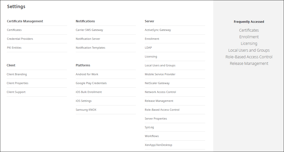Open the Credential Providers setting
The height and width of the screenshot is (152, 284).
[x=20, y=39]
